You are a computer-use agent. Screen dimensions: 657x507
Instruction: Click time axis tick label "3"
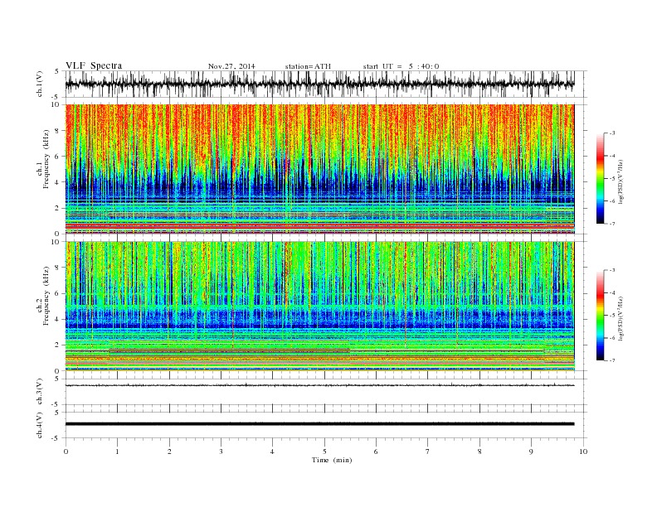click(221, 451)
